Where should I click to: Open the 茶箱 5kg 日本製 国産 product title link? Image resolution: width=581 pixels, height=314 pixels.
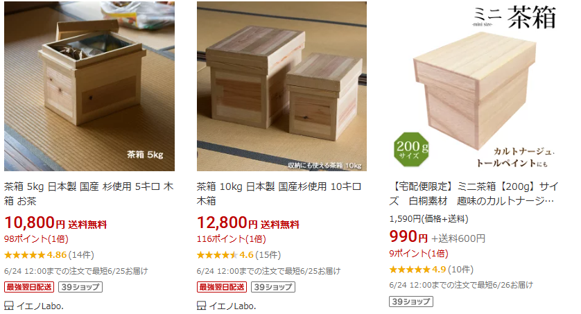(x=89, y=193)
